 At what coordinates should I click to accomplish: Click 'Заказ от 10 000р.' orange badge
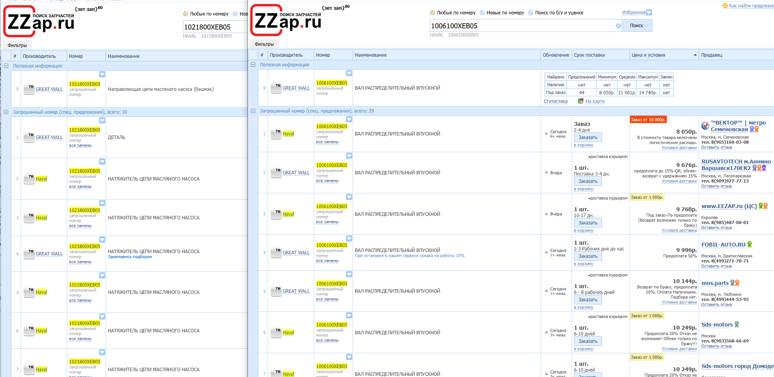point(648,120)
